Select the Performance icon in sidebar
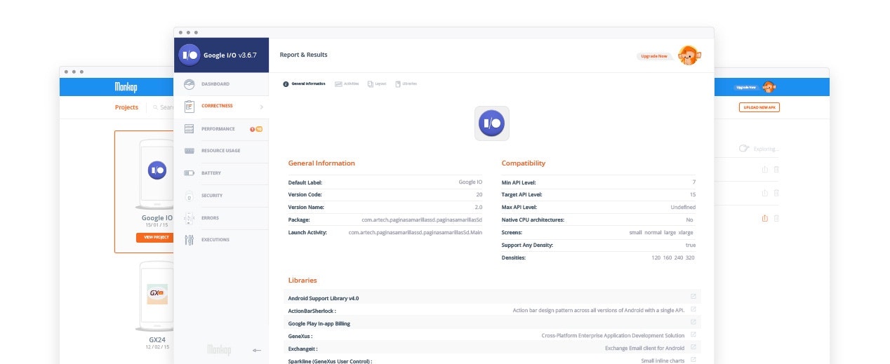The height and width of the screenshot is (364, 890). click(x=189, y=129)
